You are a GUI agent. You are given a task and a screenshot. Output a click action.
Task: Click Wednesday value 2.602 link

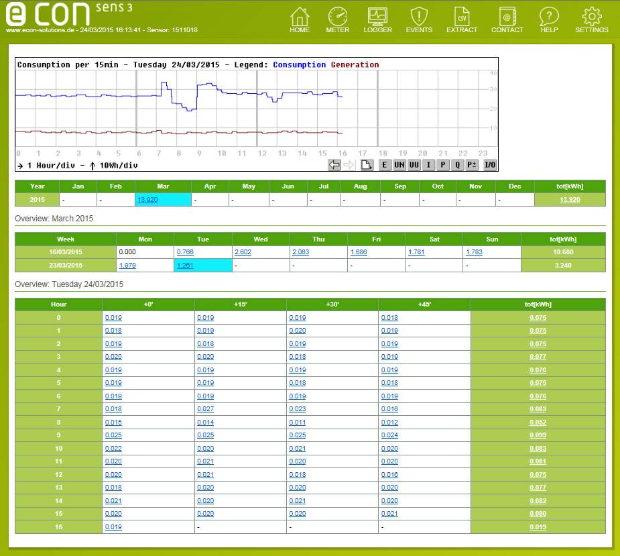243,252
